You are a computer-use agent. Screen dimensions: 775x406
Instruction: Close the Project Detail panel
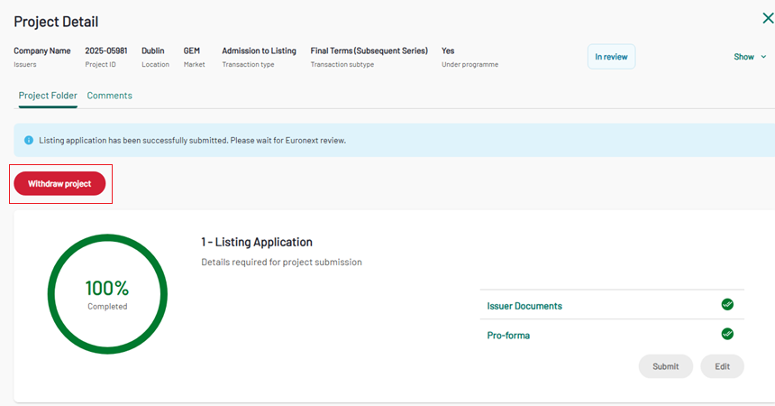(x=768, y=17)
